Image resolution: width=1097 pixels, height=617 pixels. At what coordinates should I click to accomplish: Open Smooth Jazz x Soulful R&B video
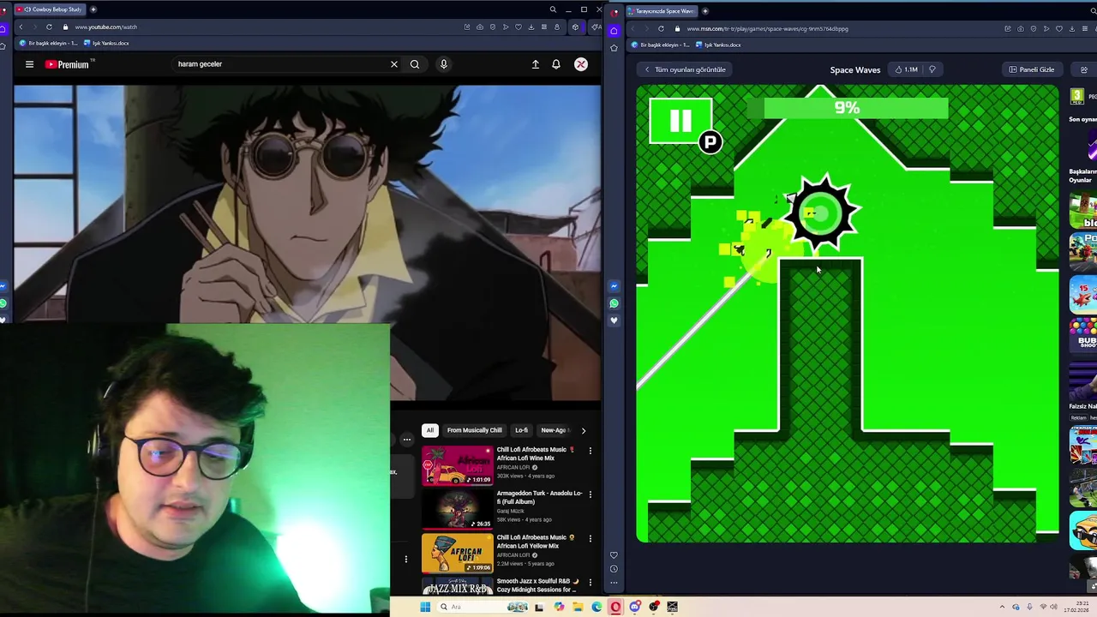tap(537, 585)
